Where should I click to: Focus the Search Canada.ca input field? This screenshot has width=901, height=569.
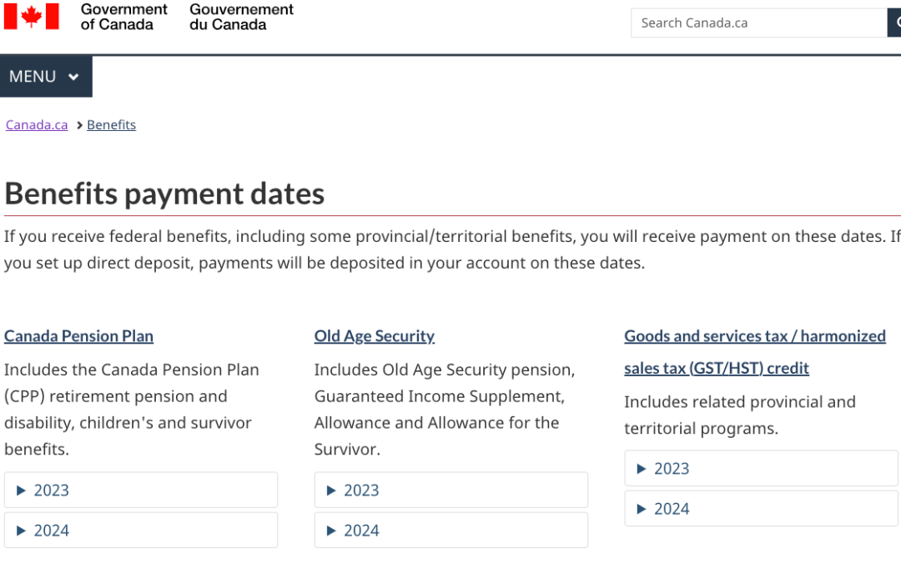pos(758,23)
